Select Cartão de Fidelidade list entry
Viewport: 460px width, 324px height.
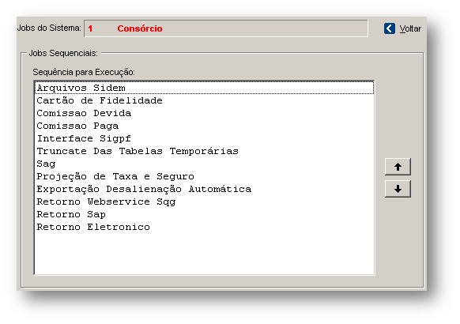[204, 100]
